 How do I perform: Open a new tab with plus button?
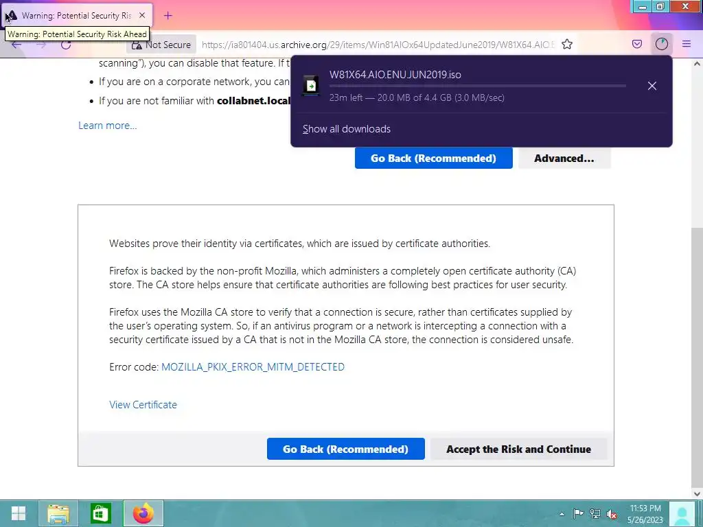tap(168, 16)
